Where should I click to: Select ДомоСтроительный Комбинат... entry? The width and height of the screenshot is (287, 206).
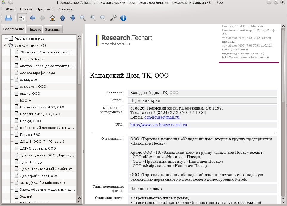click(47, 169)
